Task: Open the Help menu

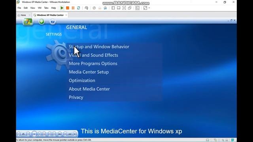Action: tap(53, 8)
